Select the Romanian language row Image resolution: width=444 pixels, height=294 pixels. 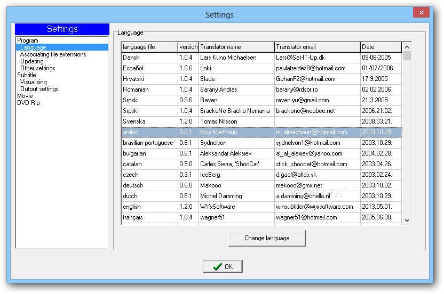(x=261, y=89)
